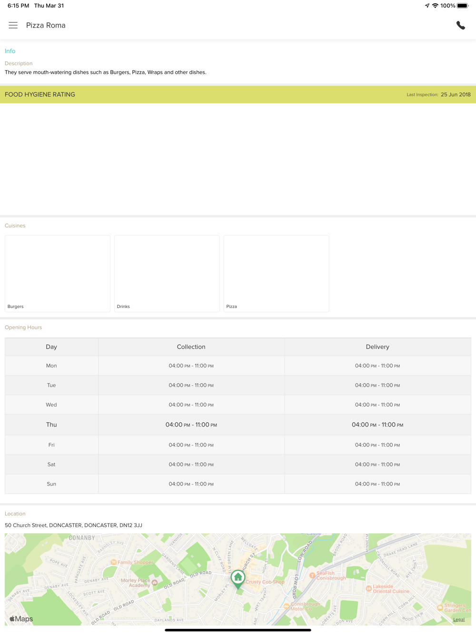Image resolution: width=476 pixels, height=635 pixels.
Task: Tap the Day column header
Action: click(51, 347)
